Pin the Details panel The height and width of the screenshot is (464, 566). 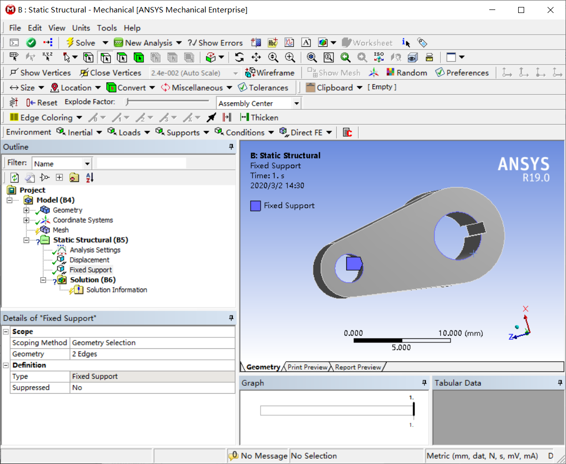pos(231,318)
